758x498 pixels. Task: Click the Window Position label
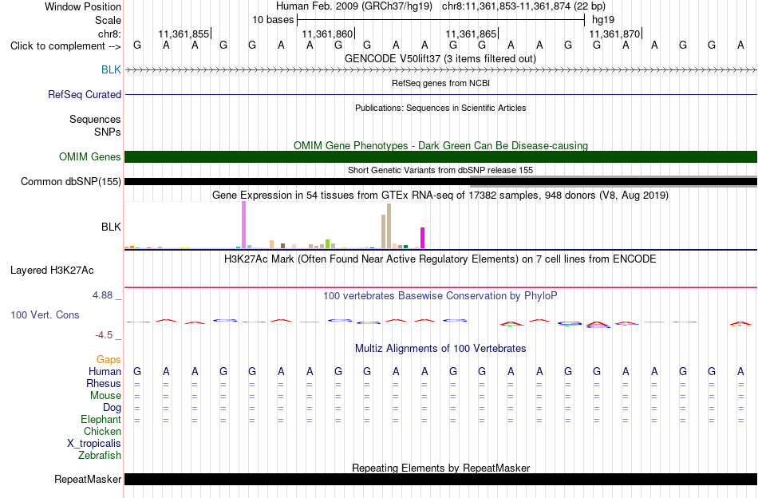(83, 6)
